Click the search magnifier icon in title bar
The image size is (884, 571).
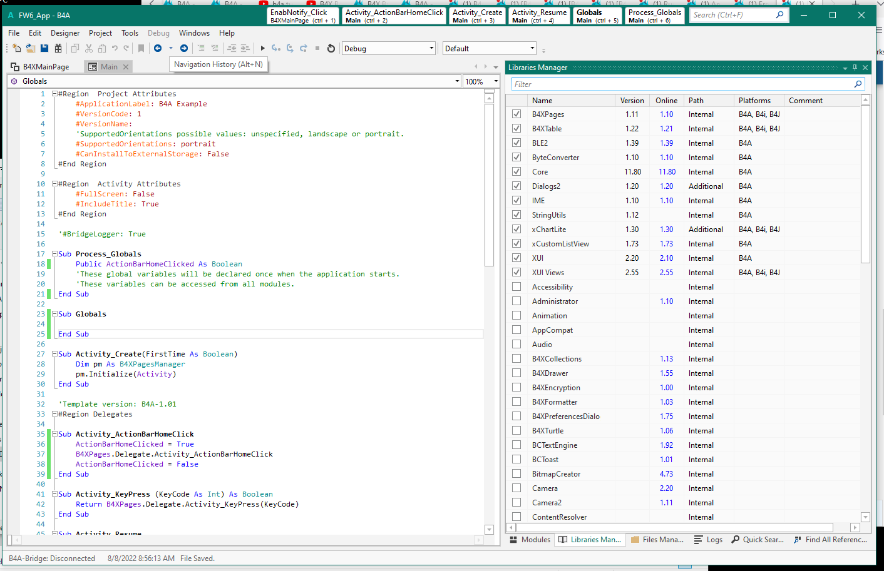779,15
